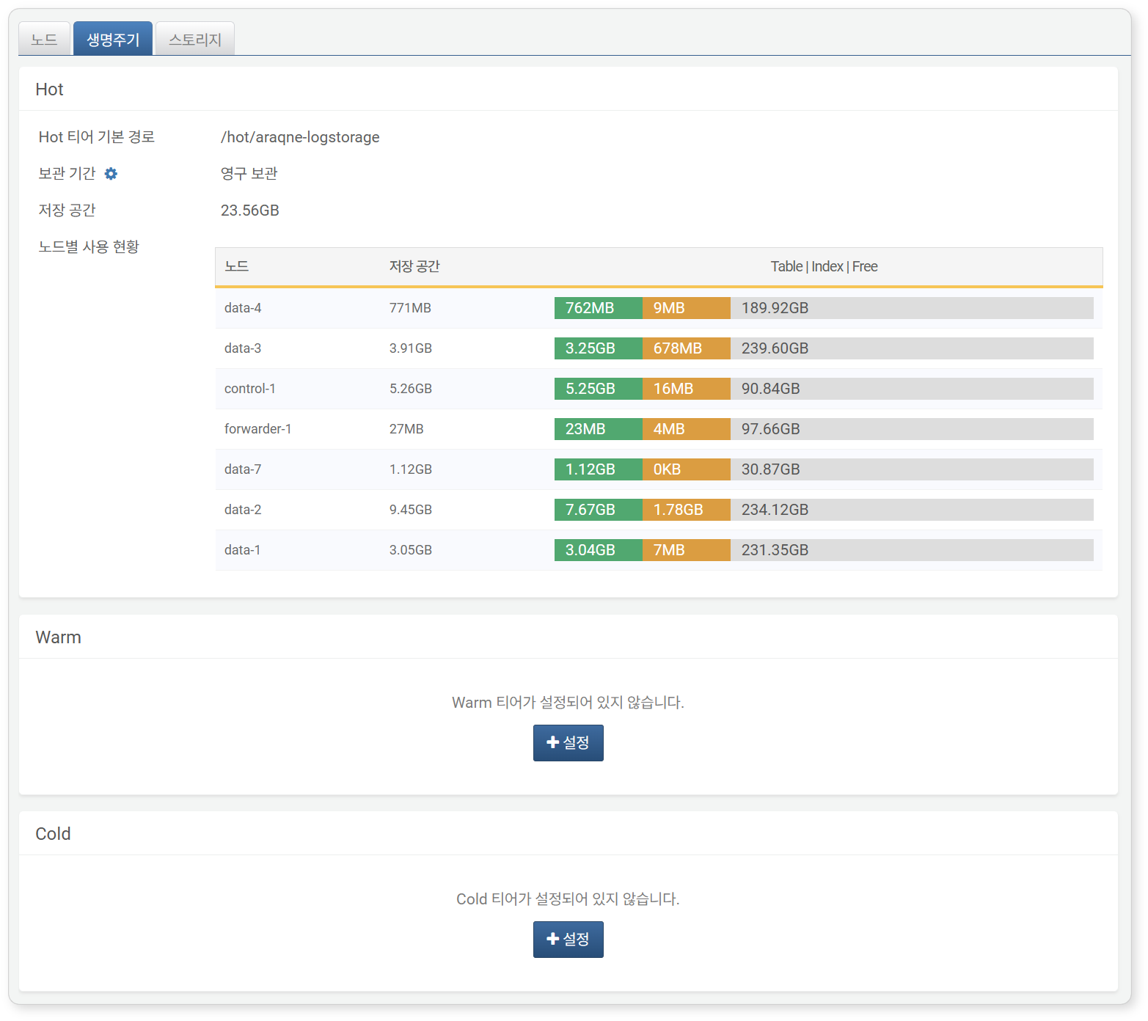
Task: Click the 저장 공간 column header
Action: 414,266
